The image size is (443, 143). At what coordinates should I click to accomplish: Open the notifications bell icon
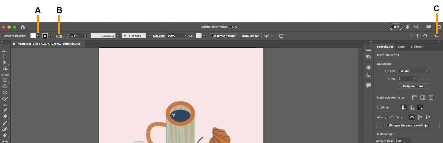(x=408, y=27)
